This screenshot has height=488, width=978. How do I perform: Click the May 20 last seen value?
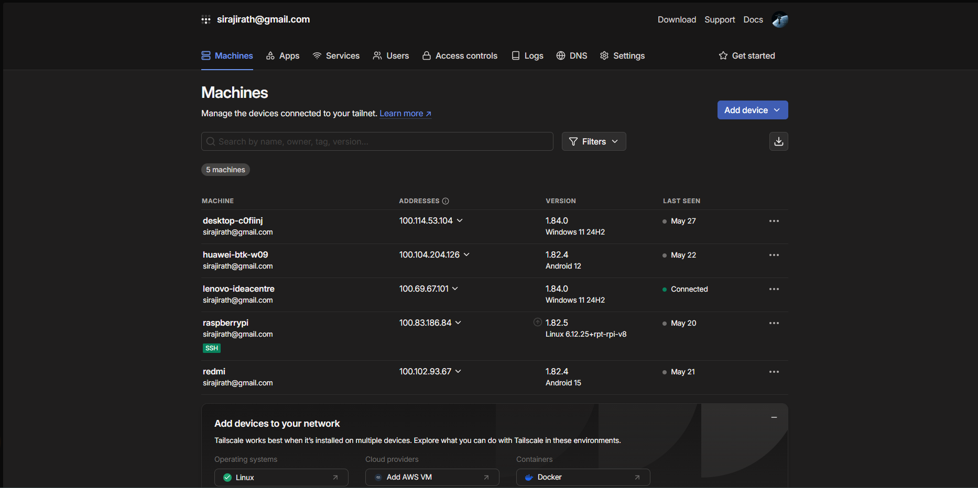[683, 323]
